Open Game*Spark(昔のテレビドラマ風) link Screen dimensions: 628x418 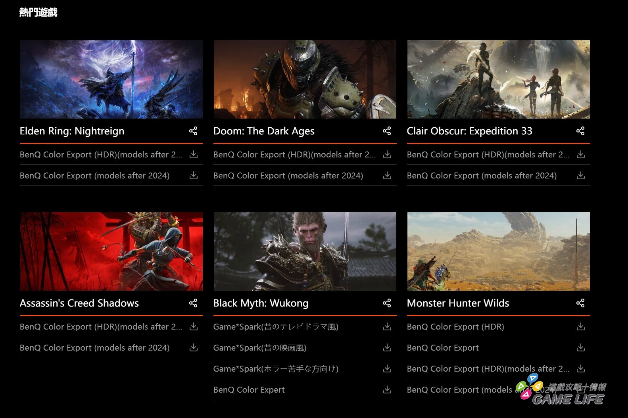276,327
